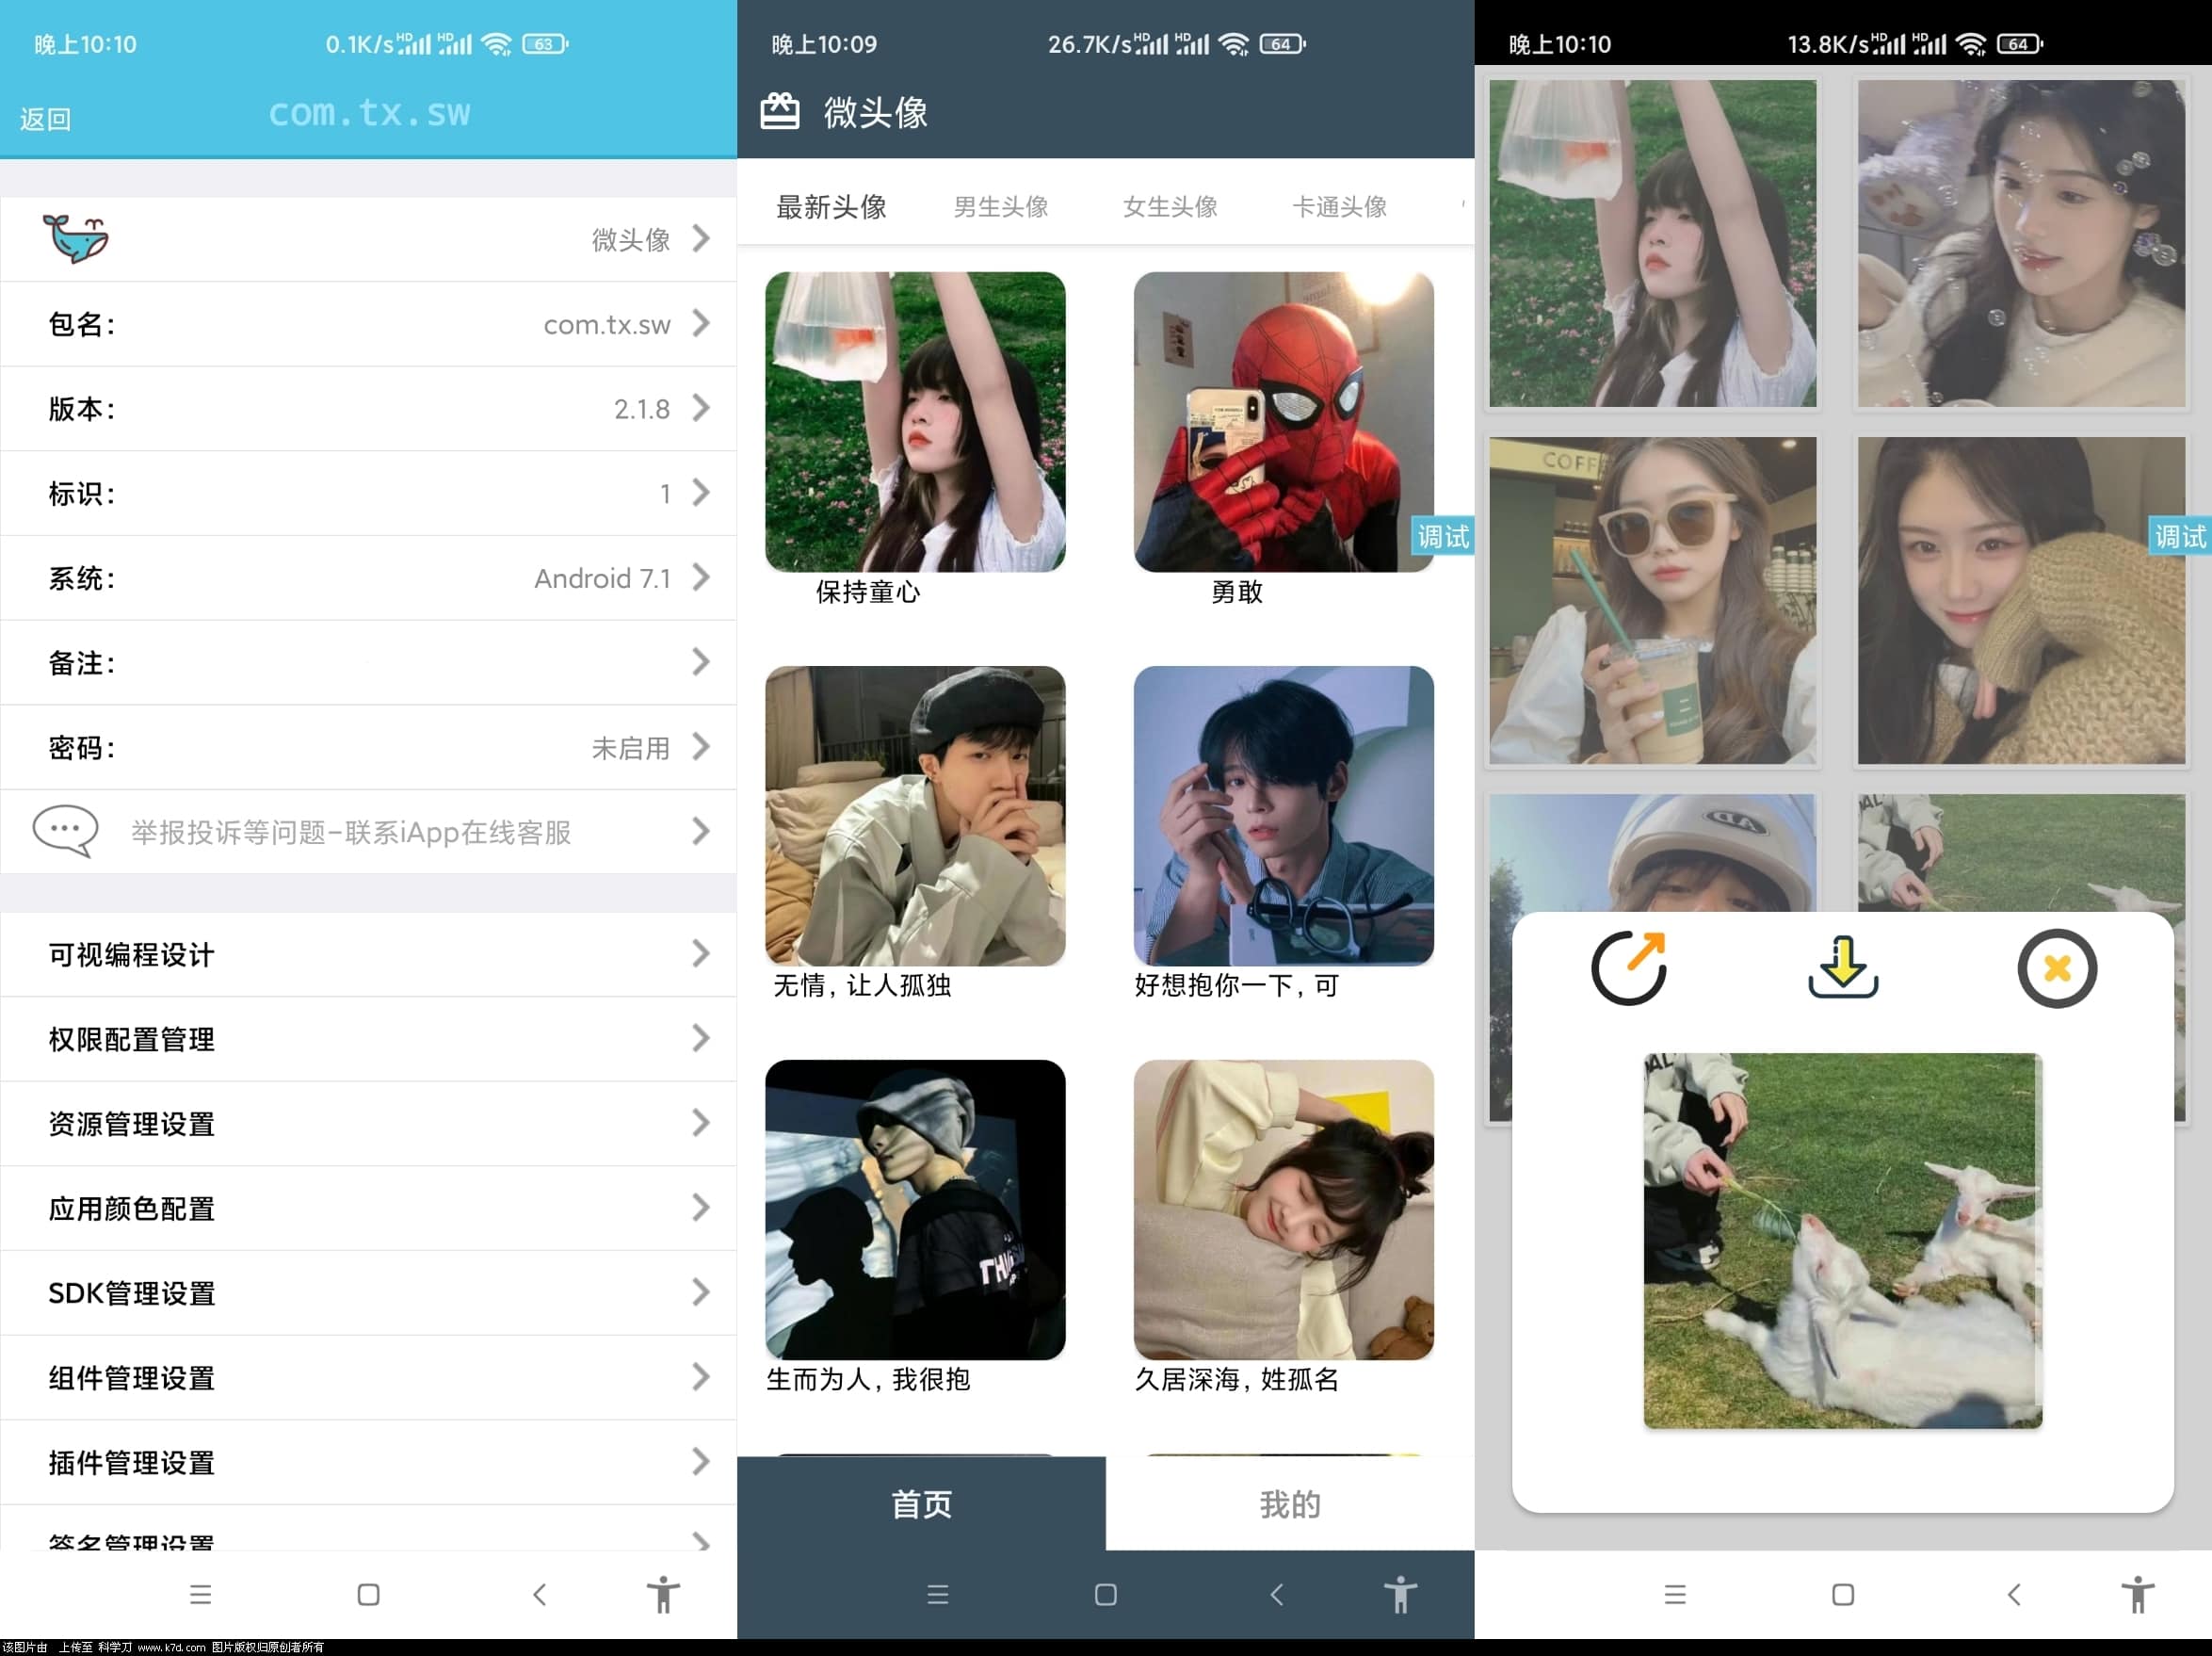
Task: Open 应用颜色配置 menu item
Action: coord(367,1209)
